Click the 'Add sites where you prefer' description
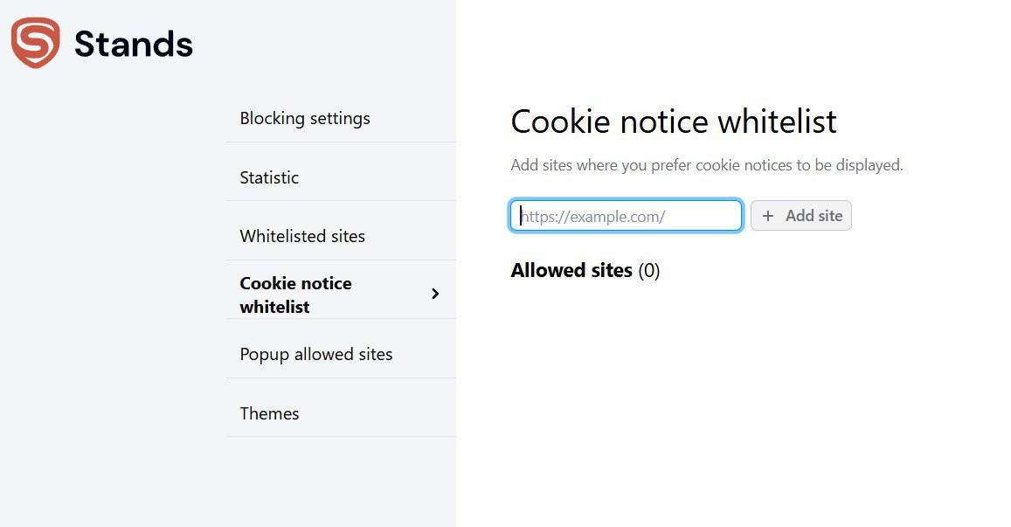Screen dimensions: 1011x527 706,165
